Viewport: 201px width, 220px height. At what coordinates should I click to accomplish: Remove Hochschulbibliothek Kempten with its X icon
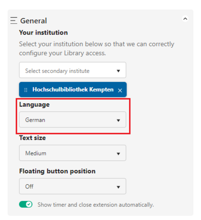tap(120, 90)
